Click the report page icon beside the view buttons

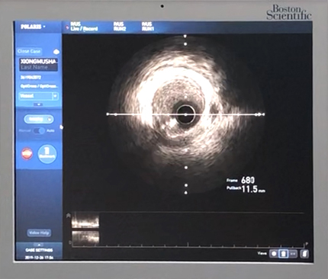click(304, 254)
